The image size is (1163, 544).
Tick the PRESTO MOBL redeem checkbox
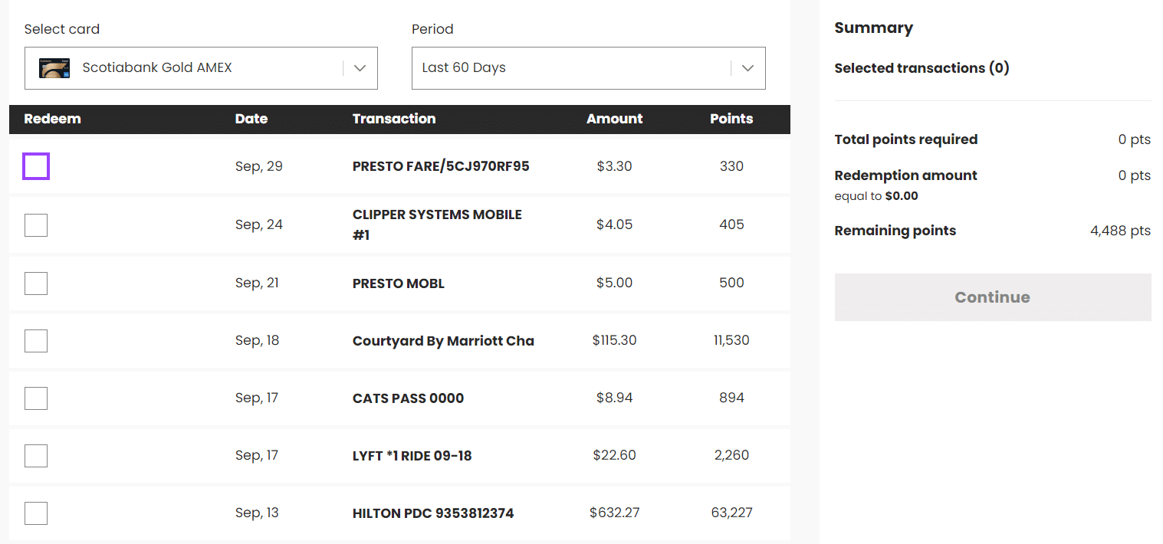(36, 283)
